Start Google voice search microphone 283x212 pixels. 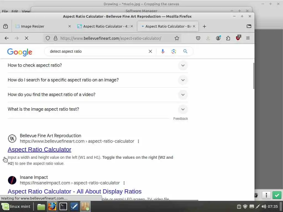163,51
